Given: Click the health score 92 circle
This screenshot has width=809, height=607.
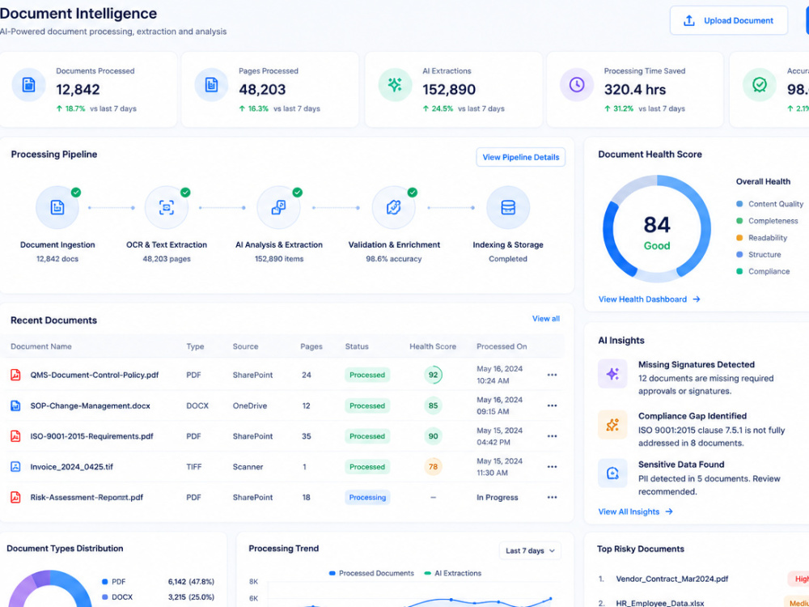Looking at the screenshot, I should point(433,375).
